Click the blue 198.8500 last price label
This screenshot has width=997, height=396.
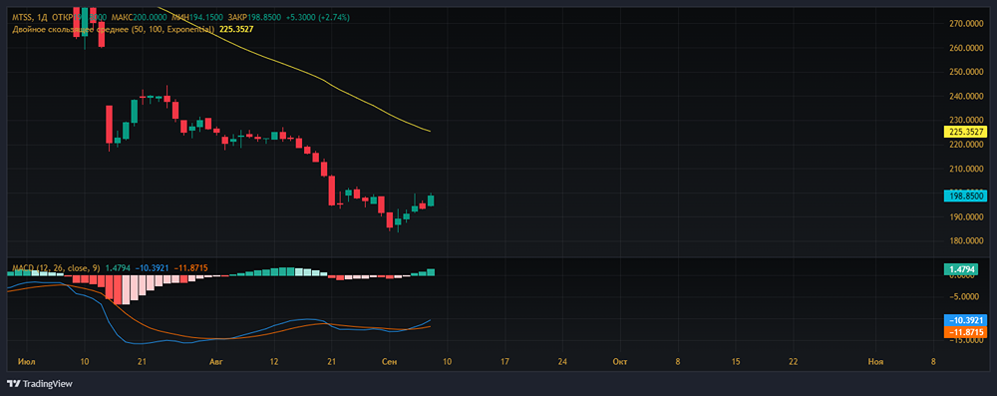click(x=966, y=197)
